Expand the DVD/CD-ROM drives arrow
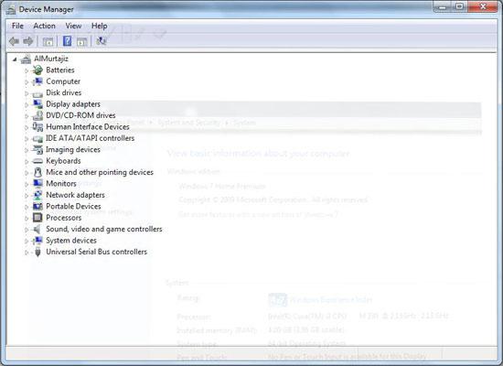 tap(27, 116)
